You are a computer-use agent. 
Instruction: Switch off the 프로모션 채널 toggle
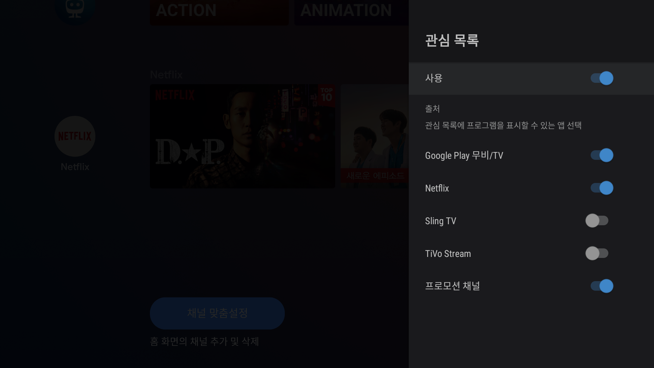point(602,286)
